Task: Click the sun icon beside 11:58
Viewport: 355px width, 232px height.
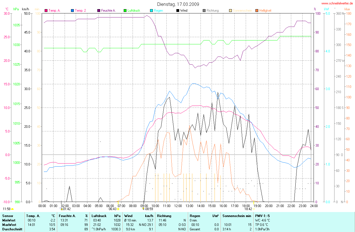Action: click(12, 209)
